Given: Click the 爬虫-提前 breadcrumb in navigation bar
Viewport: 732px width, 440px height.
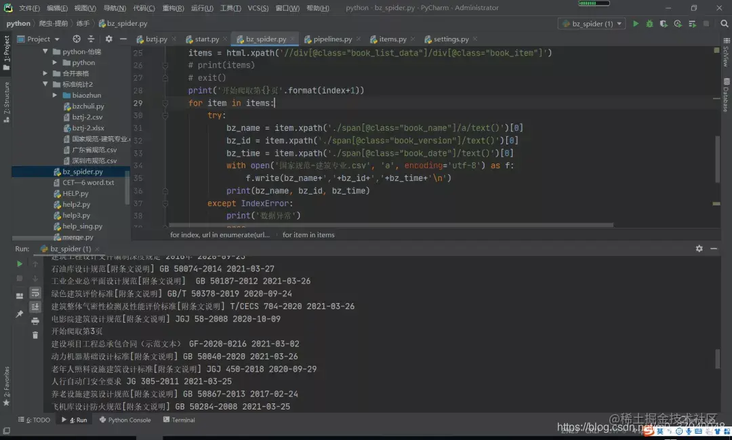Looking at the screenshot, I should point(54,23).
